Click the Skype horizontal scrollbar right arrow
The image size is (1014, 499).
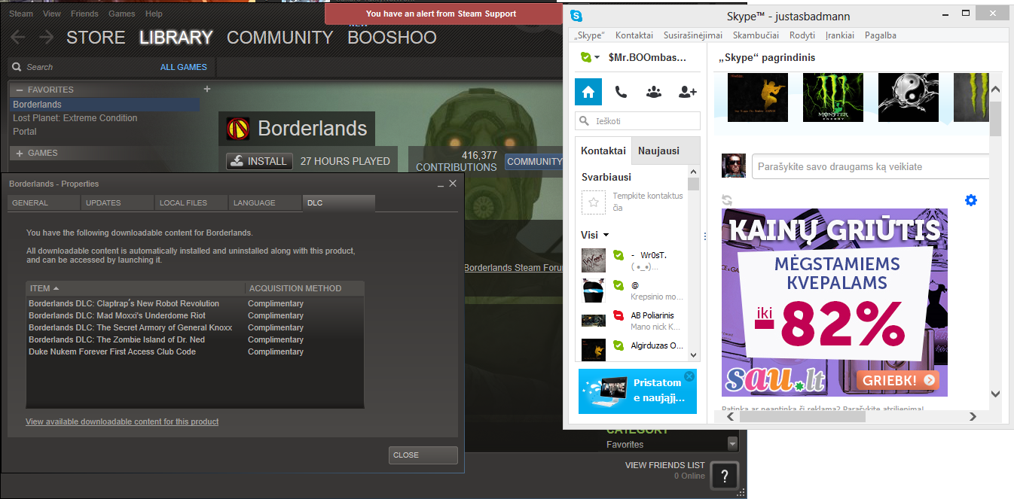[973, 416]
